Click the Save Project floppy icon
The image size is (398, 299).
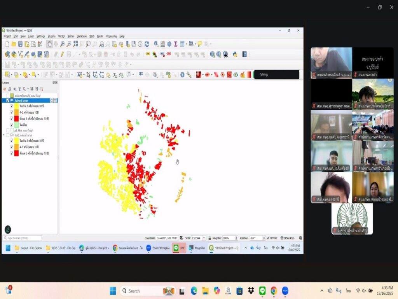(x=20, y=44)
